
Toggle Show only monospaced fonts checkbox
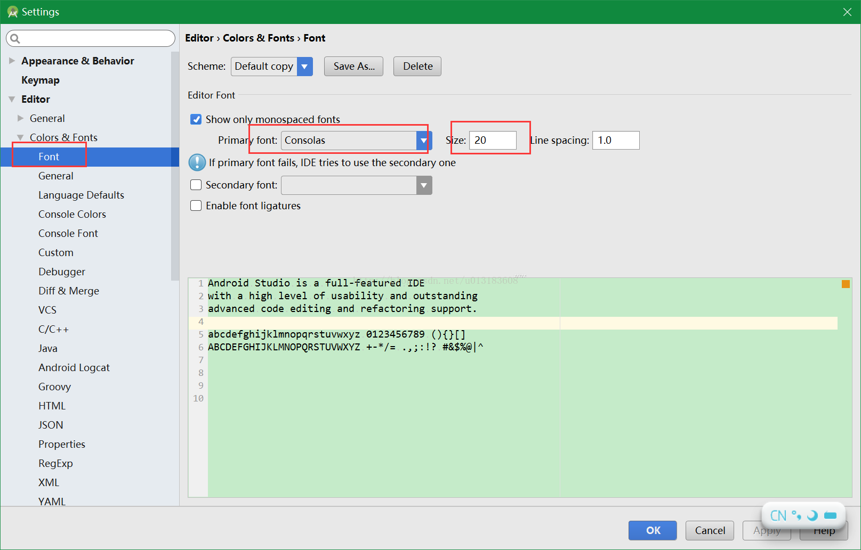coord(196,119)
